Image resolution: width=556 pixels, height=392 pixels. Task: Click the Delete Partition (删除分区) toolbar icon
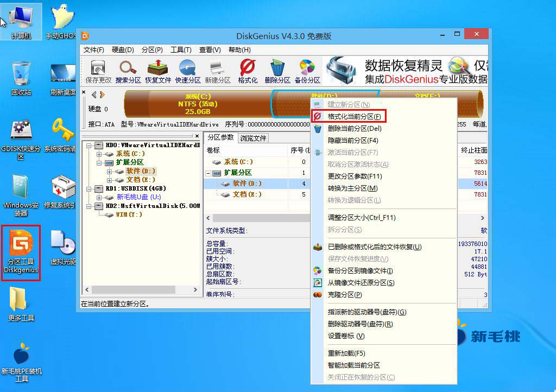click(277, 72)
